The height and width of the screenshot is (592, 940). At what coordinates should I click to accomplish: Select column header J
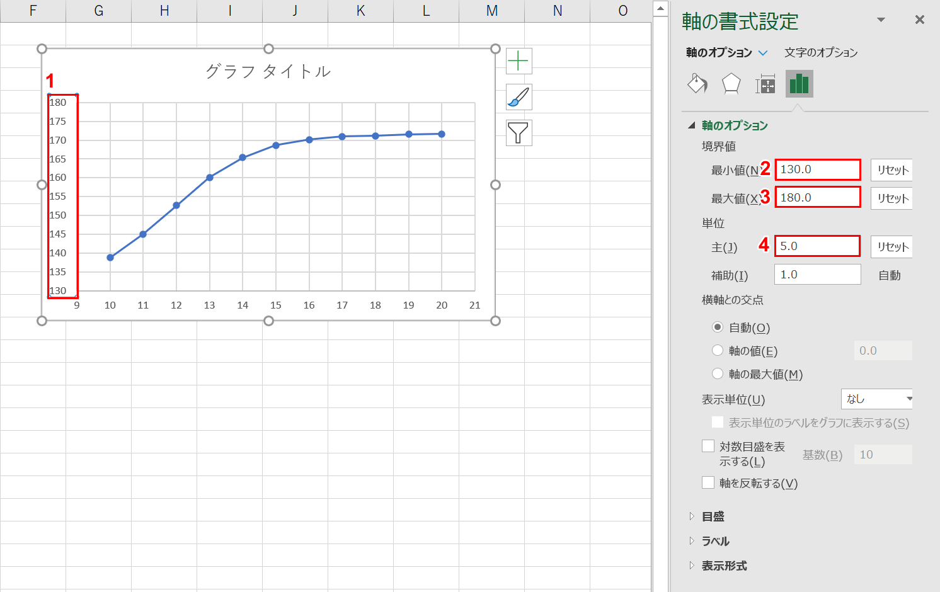[x=295, y=11]
